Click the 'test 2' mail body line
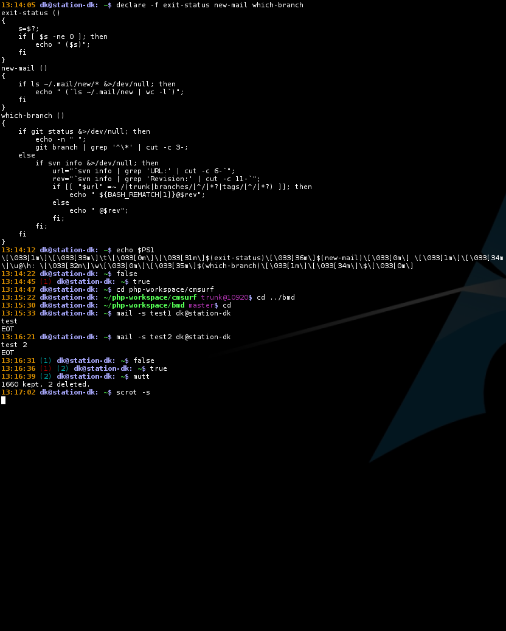Viewport: 506px width, 631px height. (14, 345)
